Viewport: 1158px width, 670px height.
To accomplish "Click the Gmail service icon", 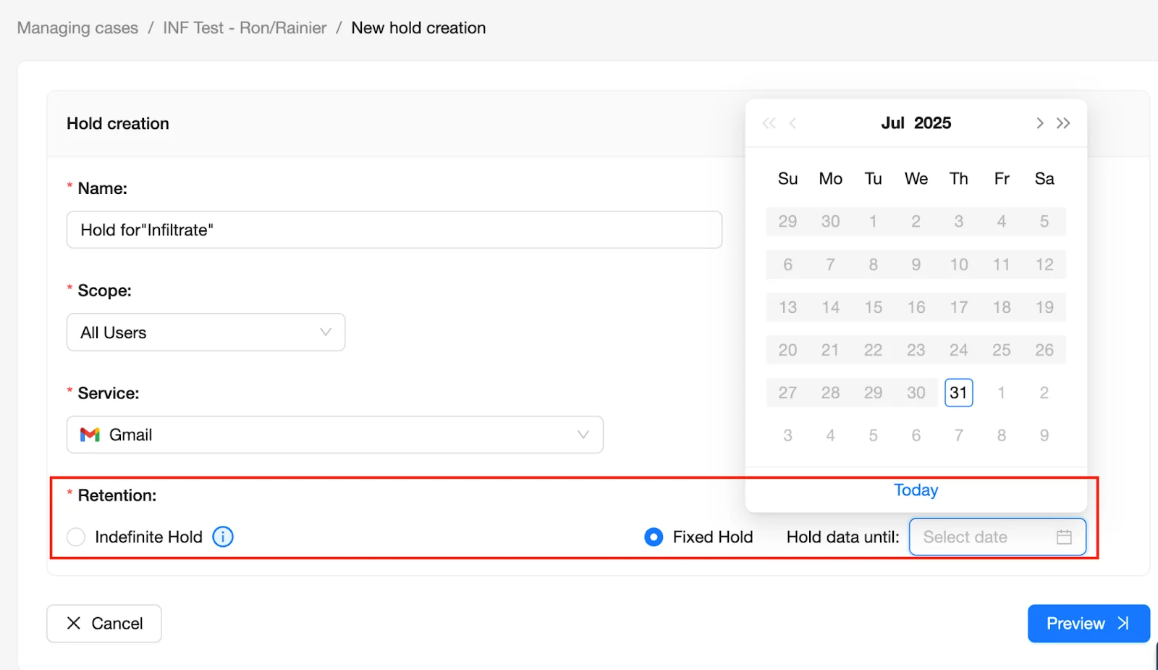I will pos(90,435).
